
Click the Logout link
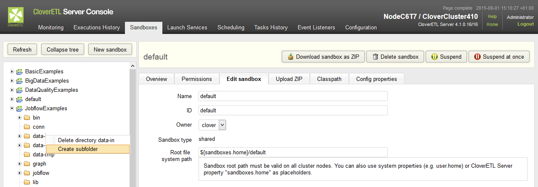click(x=525, y=24)
